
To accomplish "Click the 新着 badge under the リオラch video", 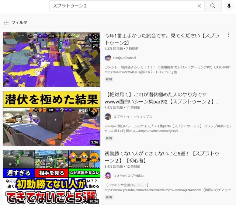I will tap(109, 197).
